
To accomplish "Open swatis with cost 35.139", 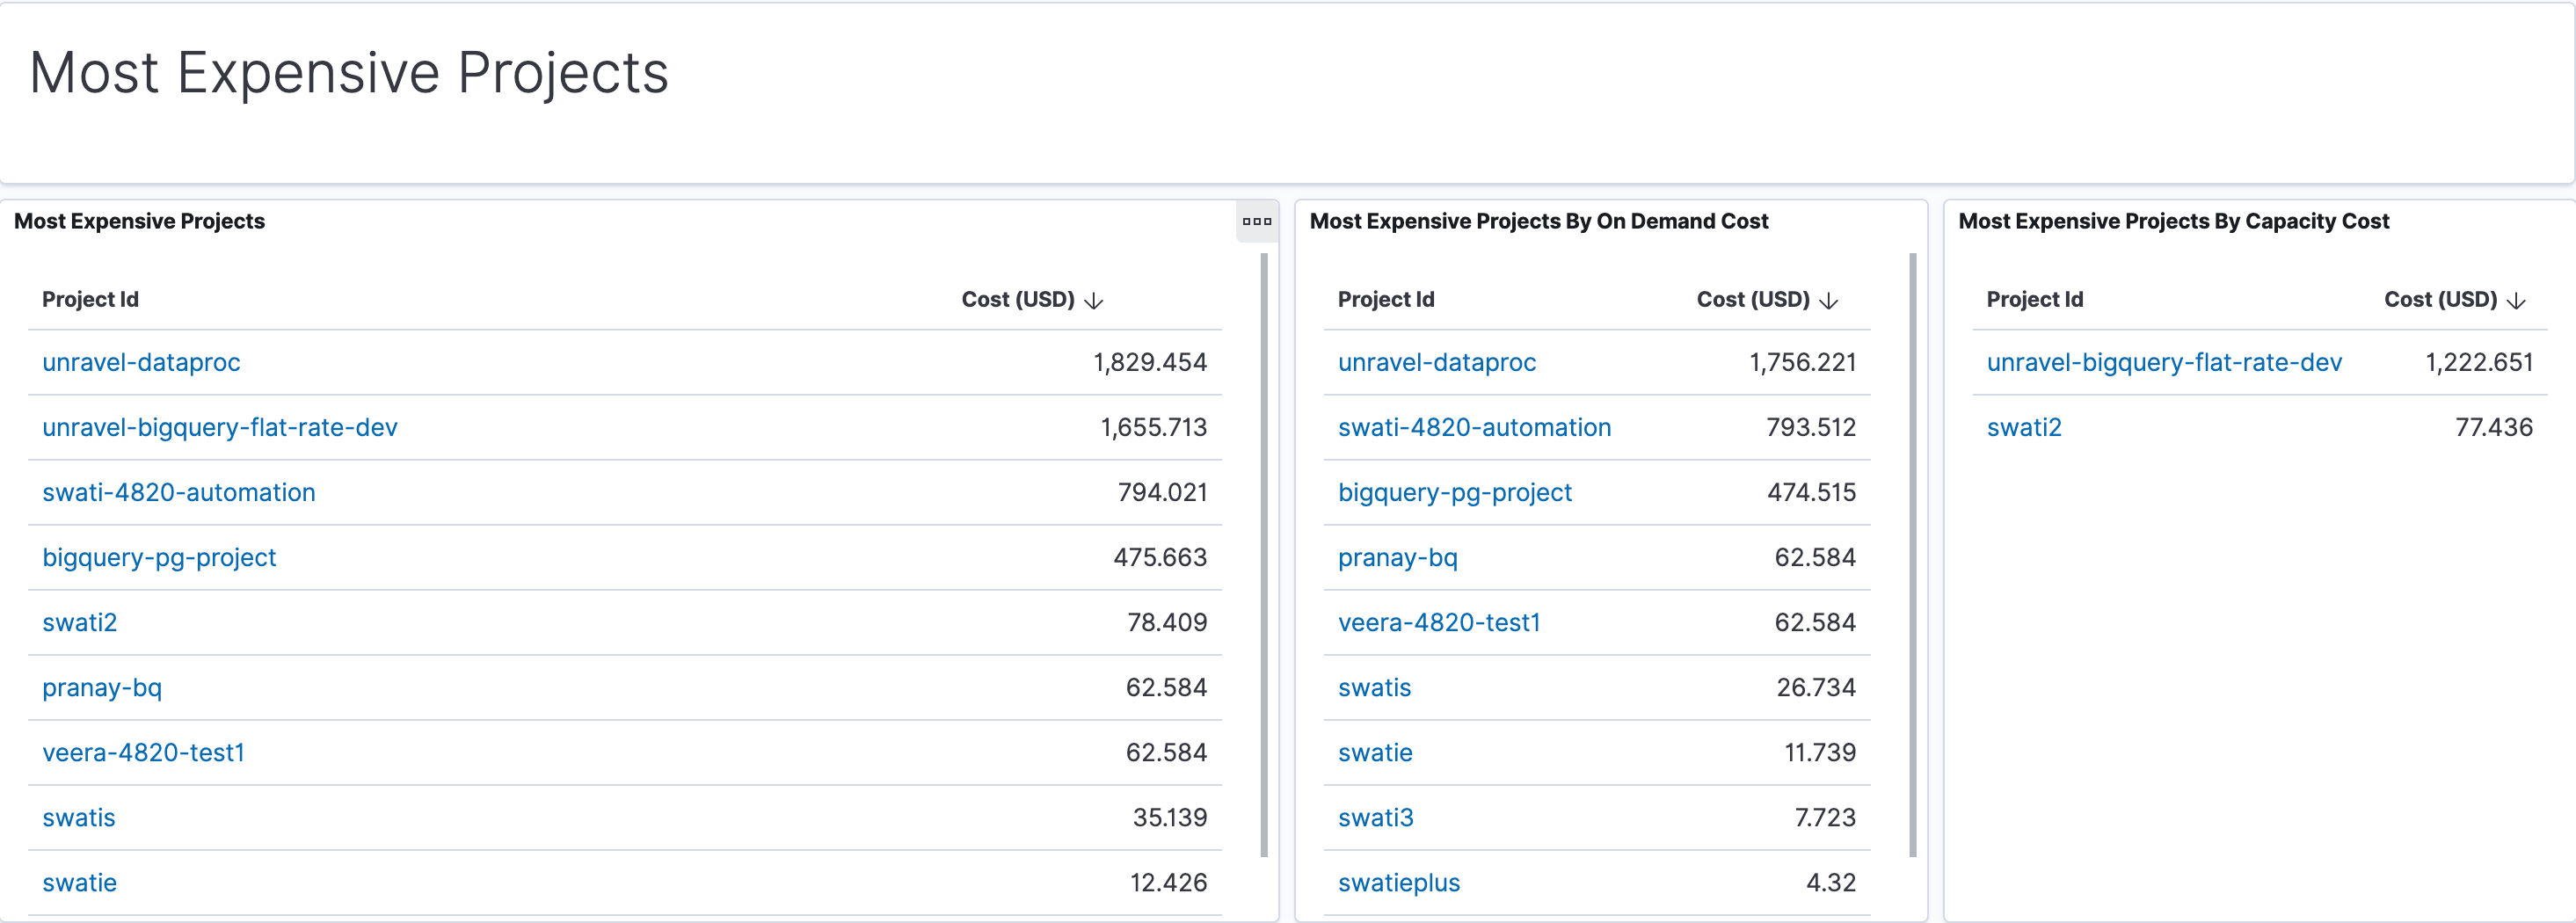I will coord(79,817).
